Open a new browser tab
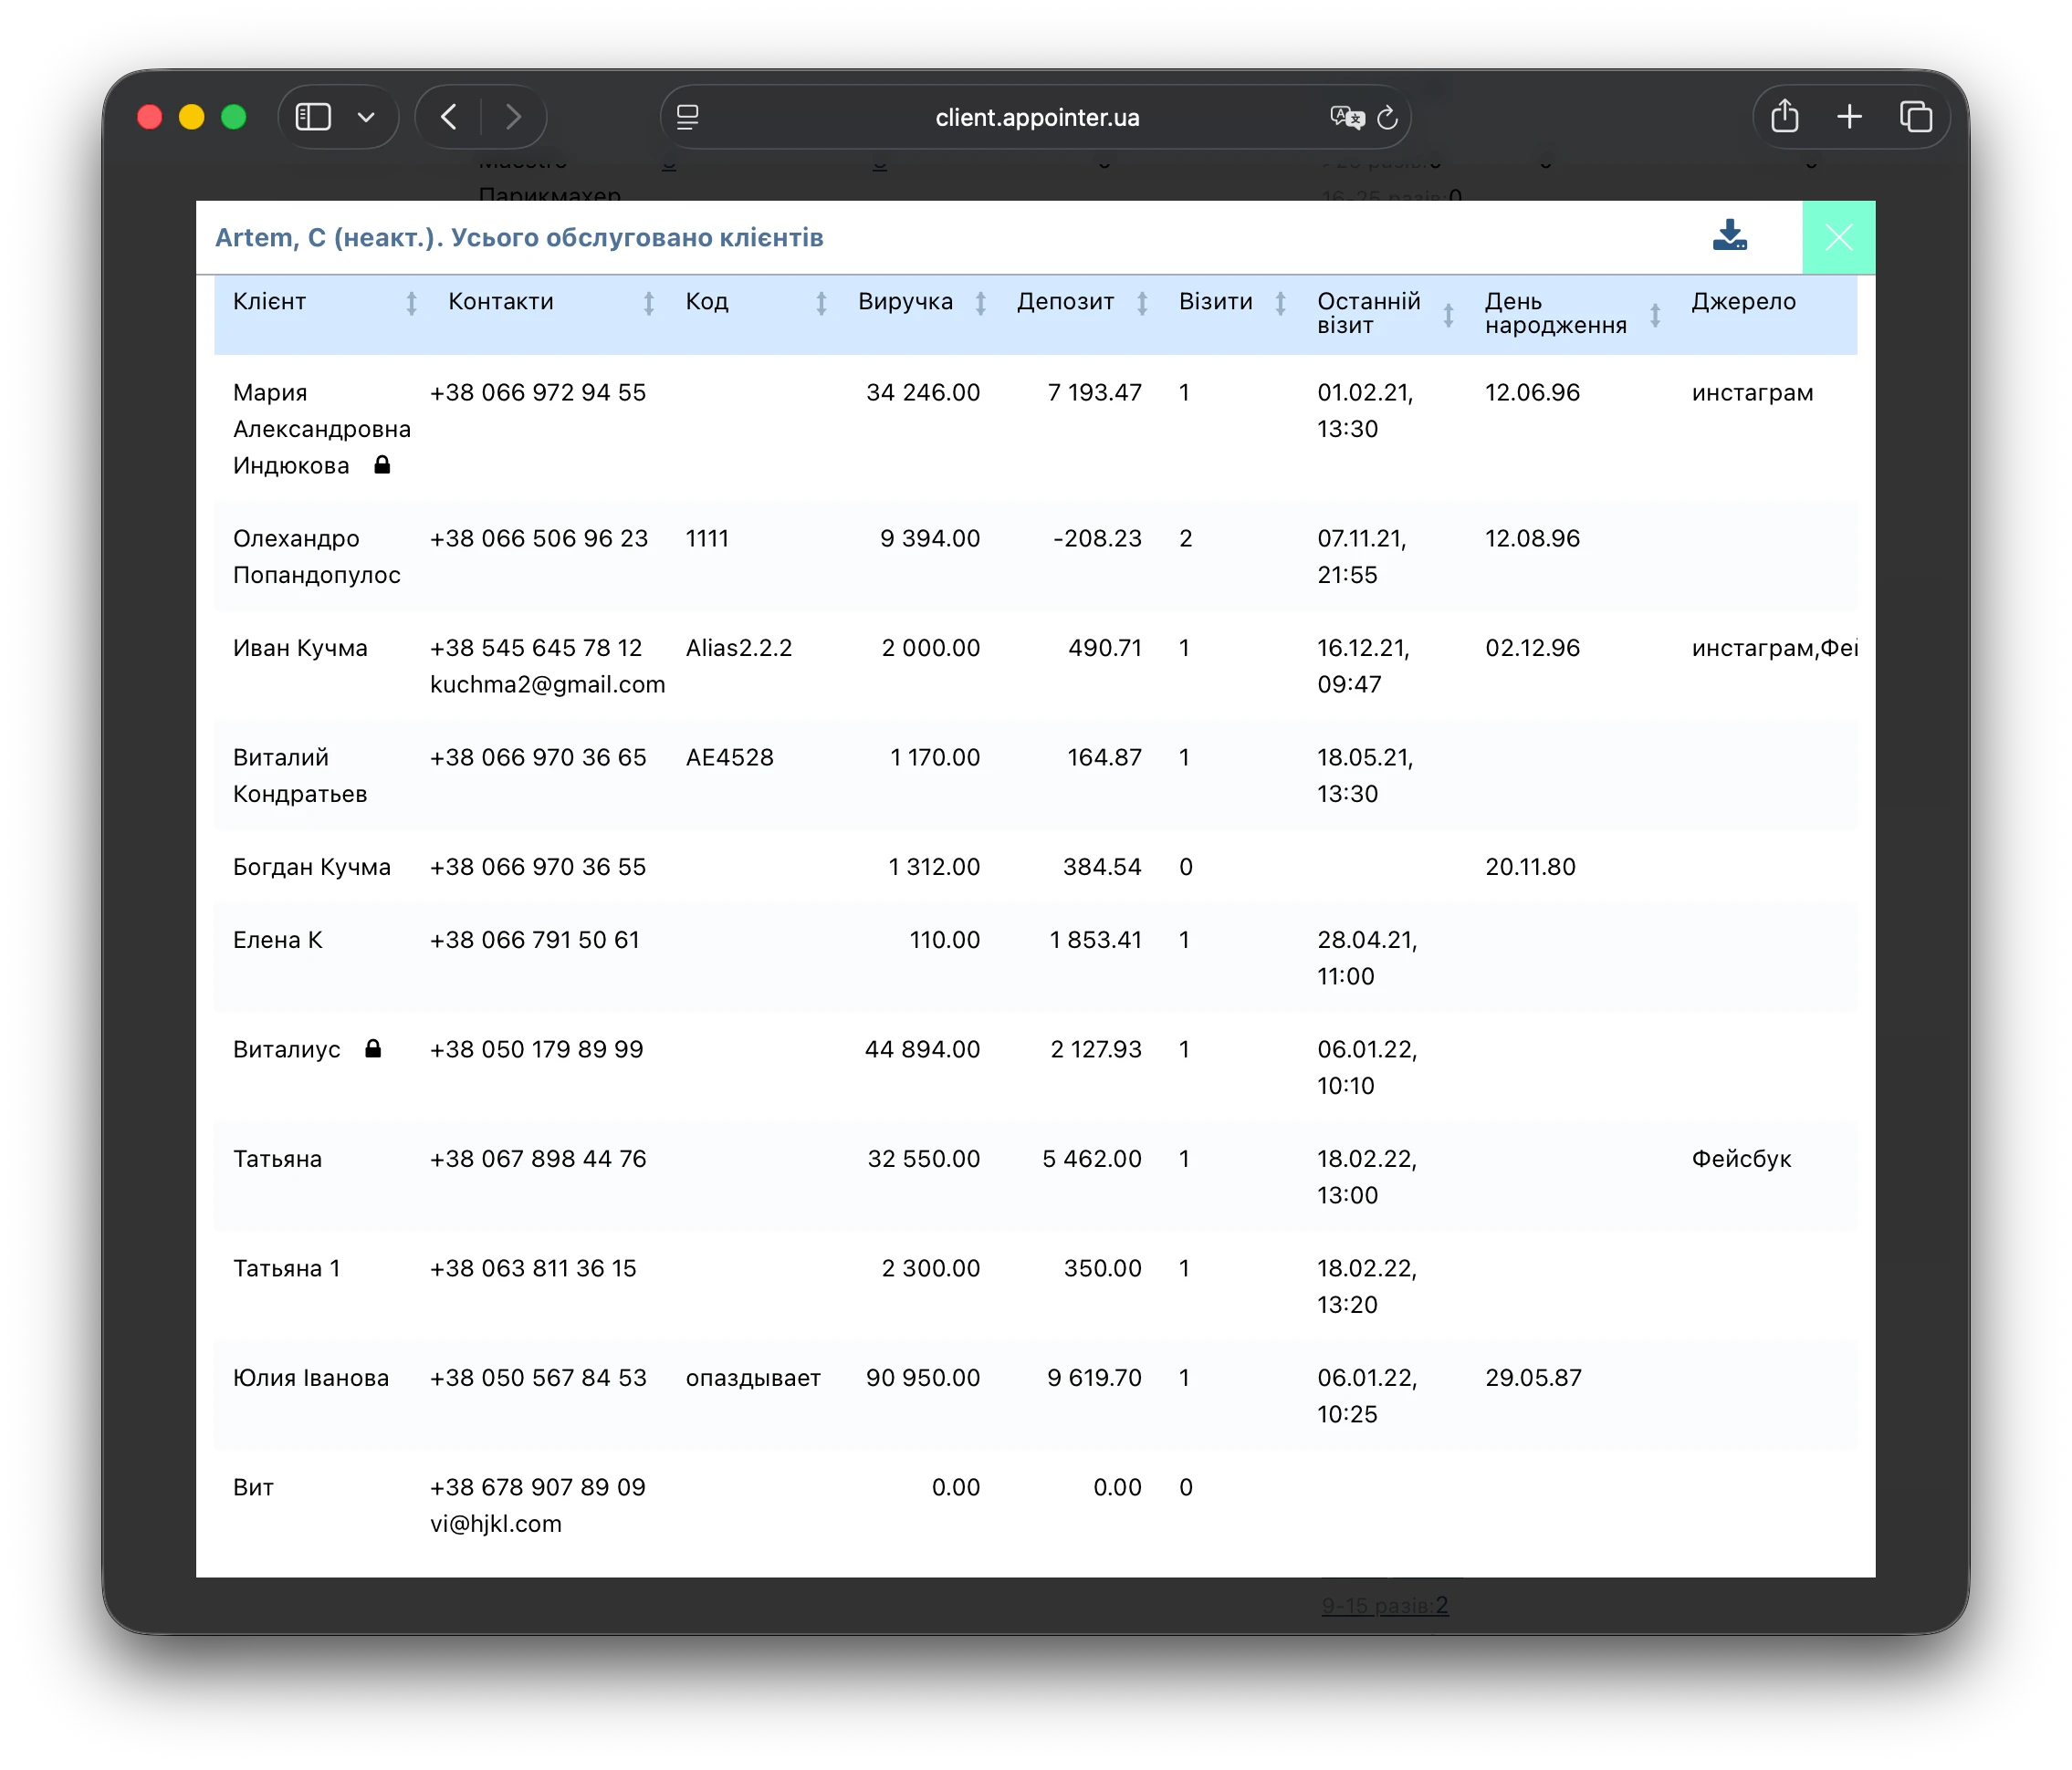 pyautogui.click(x=1850, y=117)
